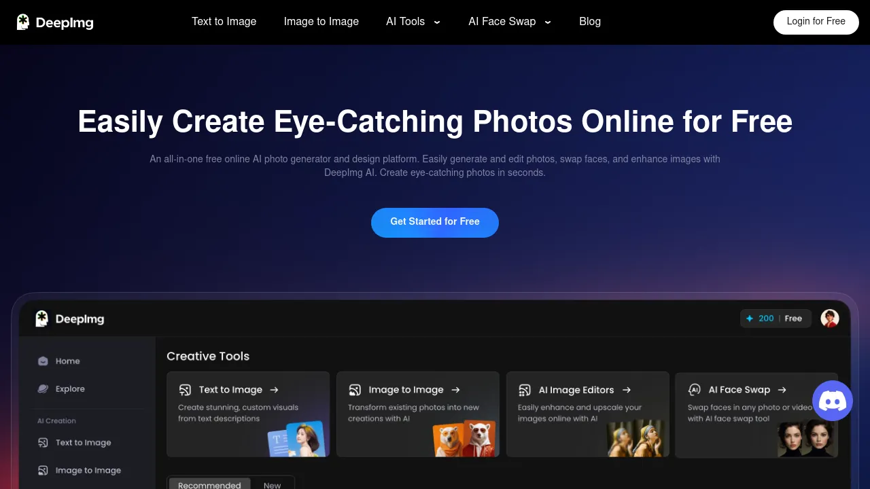Click the Image to Image card icon
The height and width of the screenshot is (489, 870).
(x=355, y=390)
